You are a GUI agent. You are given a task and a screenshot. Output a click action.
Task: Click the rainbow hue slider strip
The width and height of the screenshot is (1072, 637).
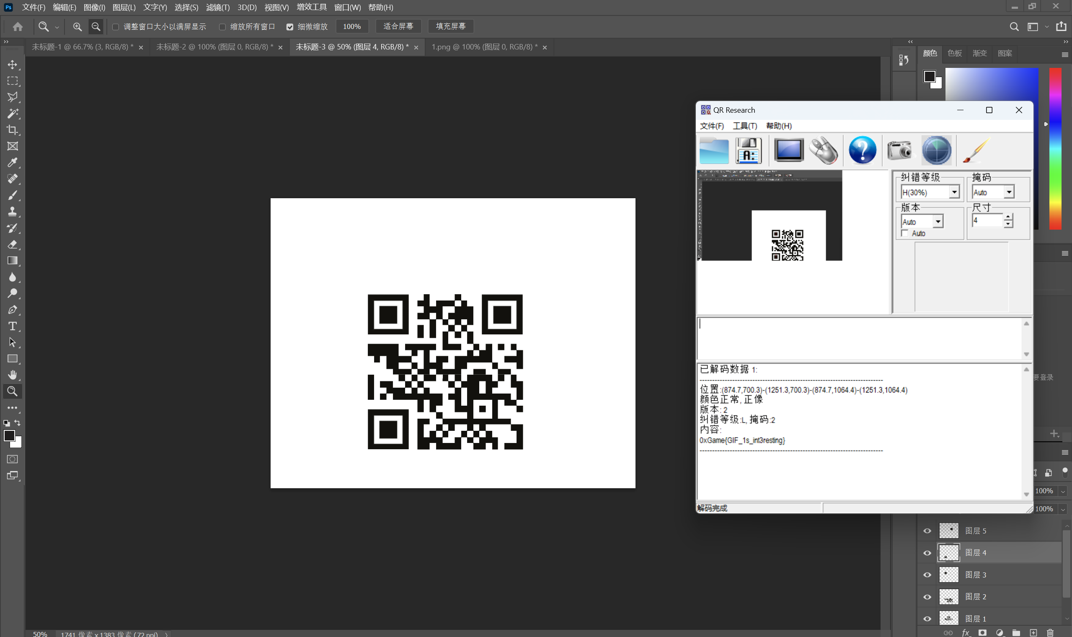tap(1055, 148)
